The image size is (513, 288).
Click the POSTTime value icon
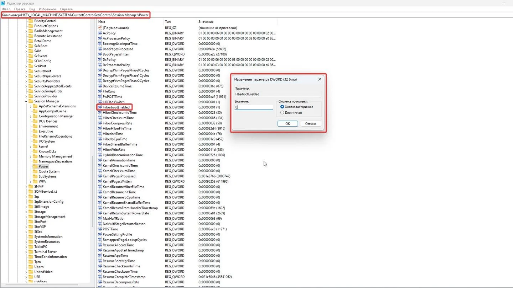coord(100,229)
